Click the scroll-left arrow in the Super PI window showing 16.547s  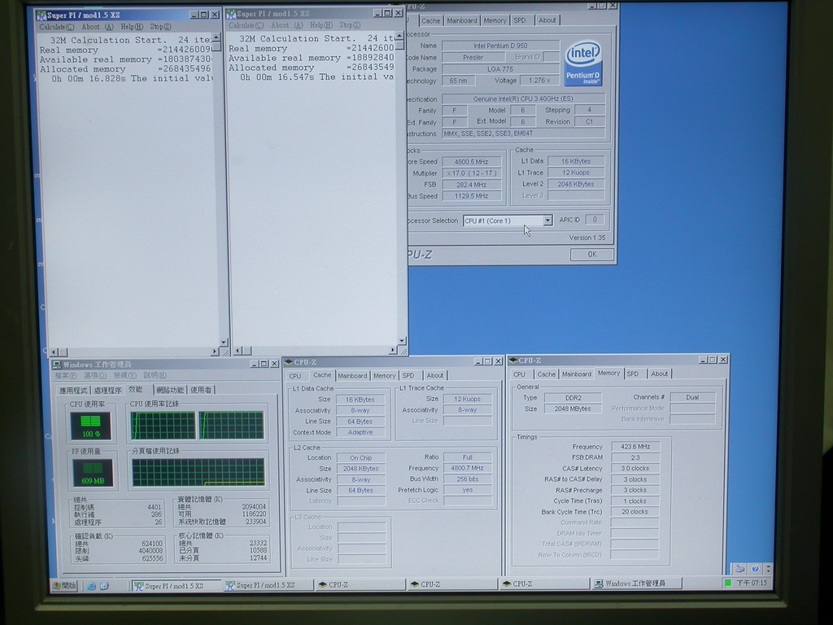[238, 350]
